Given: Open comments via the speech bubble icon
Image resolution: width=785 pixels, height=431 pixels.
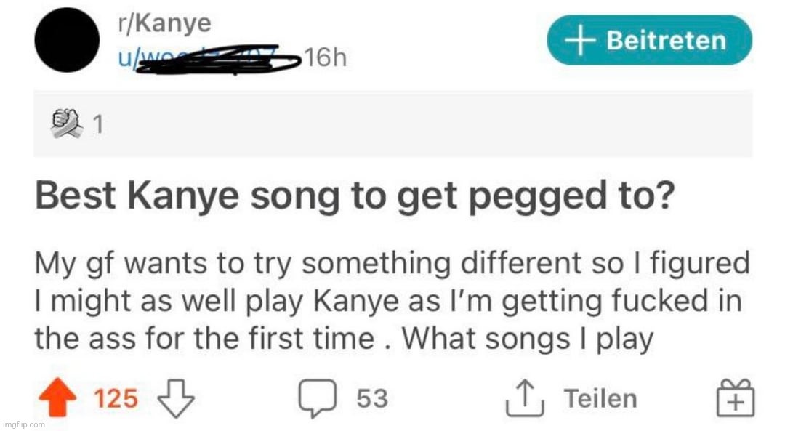Looking at the screenshot, I should tap(318, 398).
